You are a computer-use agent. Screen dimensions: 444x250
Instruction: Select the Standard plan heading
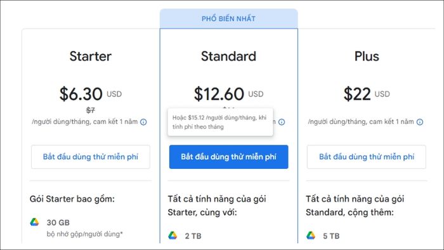tap(228, 56)
